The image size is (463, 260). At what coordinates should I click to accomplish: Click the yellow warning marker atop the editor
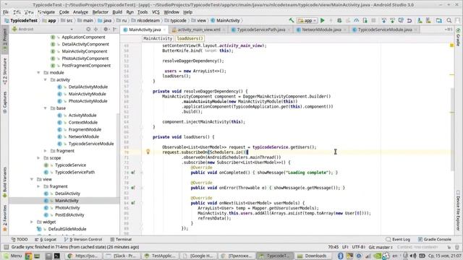click(451, 45)
